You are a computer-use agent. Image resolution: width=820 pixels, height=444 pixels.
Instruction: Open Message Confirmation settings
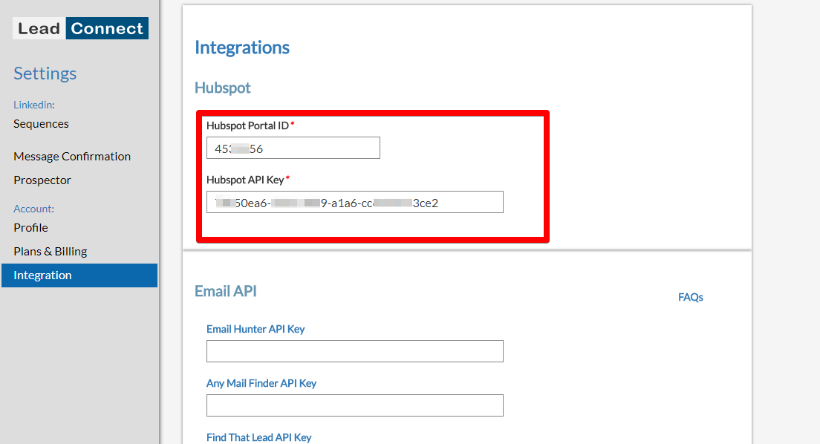point(72,157)
